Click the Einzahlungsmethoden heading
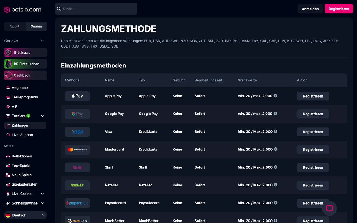This screenshot has width=357, height=223. click(93, 65)
